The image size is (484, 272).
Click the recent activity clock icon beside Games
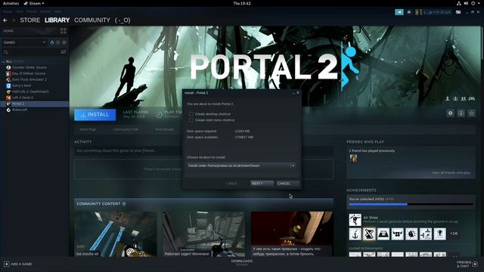57,42
